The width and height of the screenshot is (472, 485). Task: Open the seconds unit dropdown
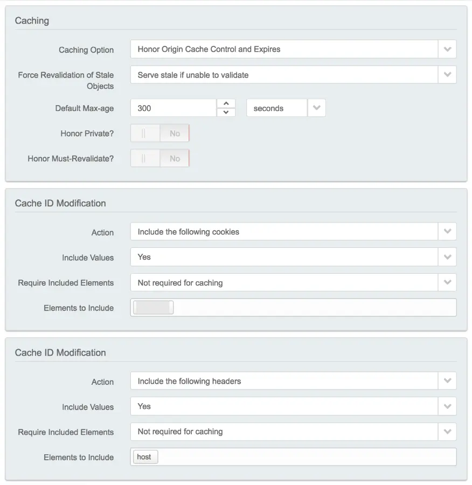pyautogui.click(x=316, y=108)
